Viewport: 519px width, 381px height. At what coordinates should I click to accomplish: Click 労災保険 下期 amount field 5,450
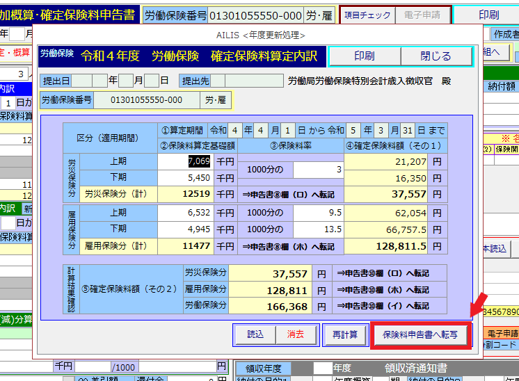[x=184, y=178]
